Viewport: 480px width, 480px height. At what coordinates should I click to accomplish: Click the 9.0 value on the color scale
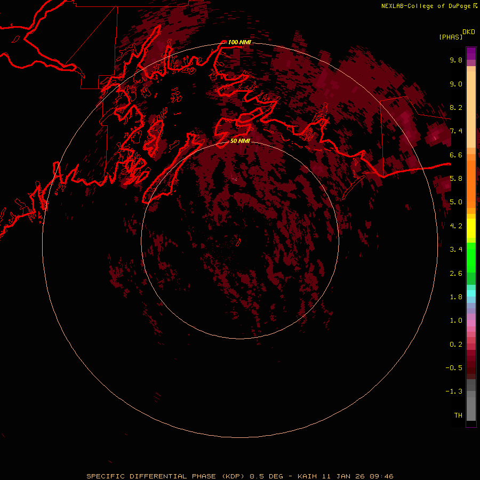[x=456, y=84]
